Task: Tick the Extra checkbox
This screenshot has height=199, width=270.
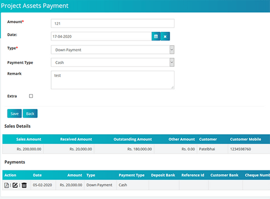Action: (31, 96)
